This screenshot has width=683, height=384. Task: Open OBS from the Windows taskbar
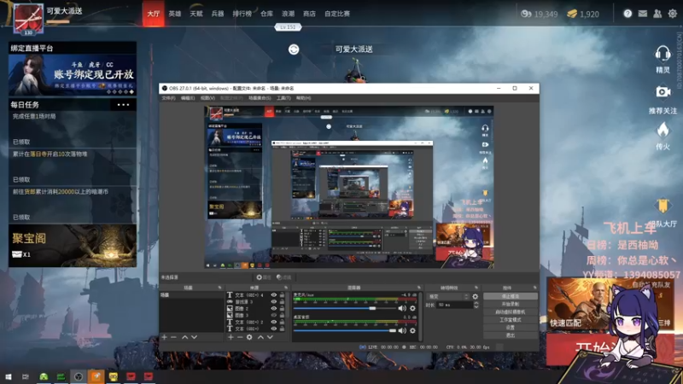(x=79, y=376)
